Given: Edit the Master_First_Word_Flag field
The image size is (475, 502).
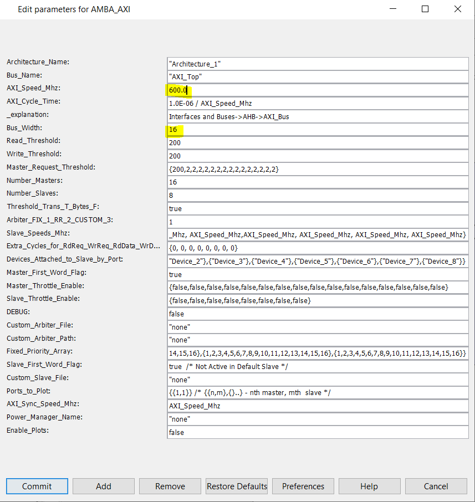Looking at the screenshot, I should 318,274.
